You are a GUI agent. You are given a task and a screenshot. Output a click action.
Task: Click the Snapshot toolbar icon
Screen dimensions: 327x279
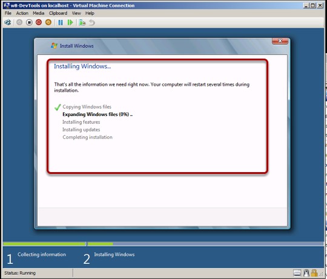(x=82, y=22)
